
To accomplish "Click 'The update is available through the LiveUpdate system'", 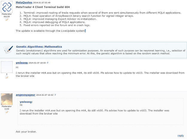I will (x=50, y=31).
